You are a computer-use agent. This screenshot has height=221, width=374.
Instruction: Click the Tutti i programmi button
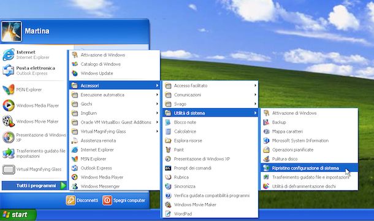click(x=34, y=185)
